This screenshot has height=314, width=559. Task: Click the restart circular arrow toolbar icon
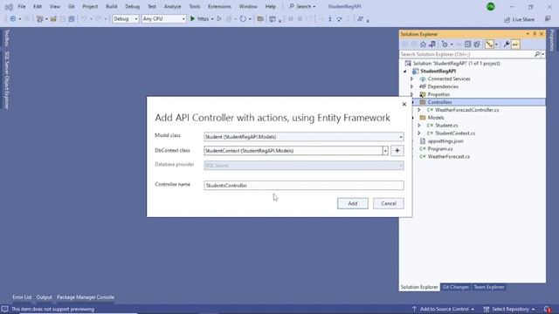click(243, 18)
